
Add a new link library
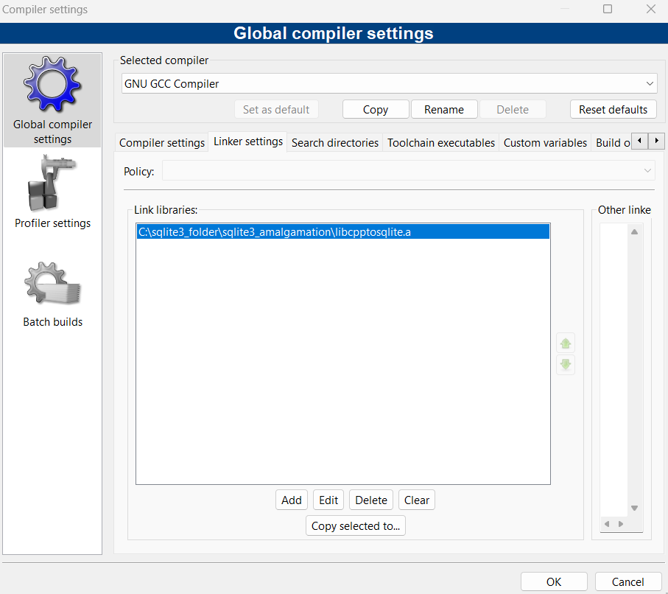291,500
